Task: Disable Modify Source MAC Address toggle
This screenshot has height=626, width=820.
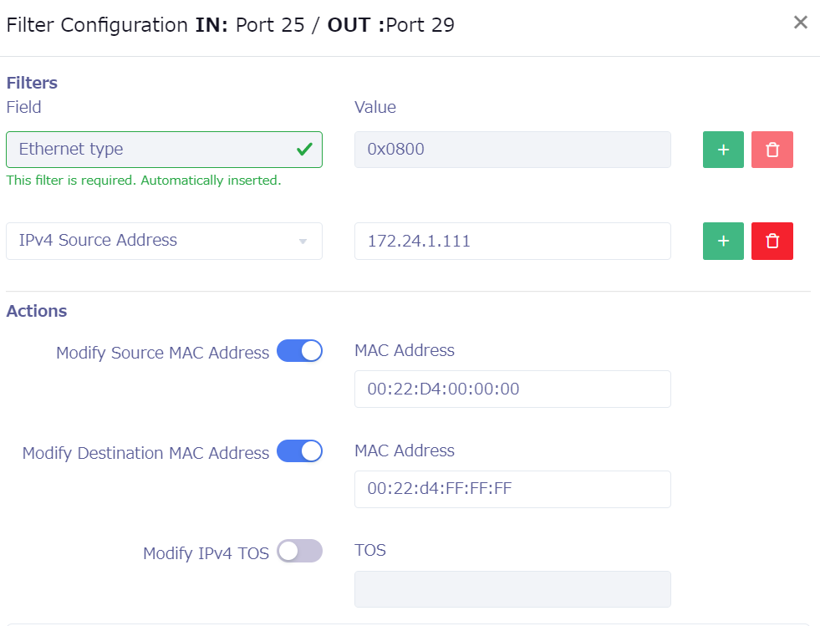Action: 299,351
